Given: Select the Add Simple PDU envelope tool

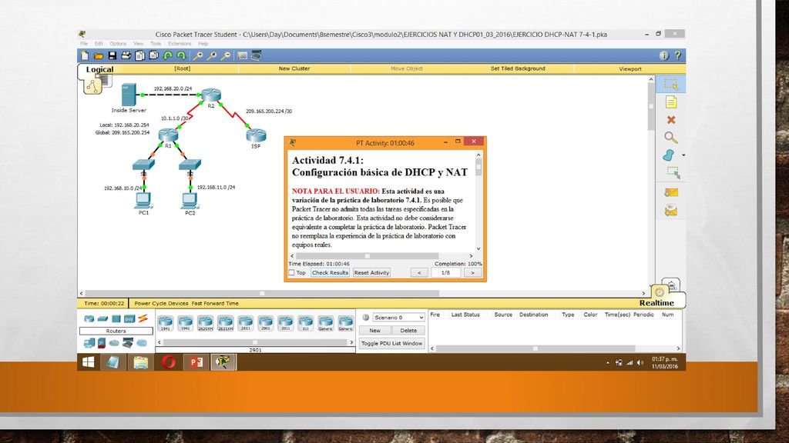Looking at the screenshot, I should 671,192.
